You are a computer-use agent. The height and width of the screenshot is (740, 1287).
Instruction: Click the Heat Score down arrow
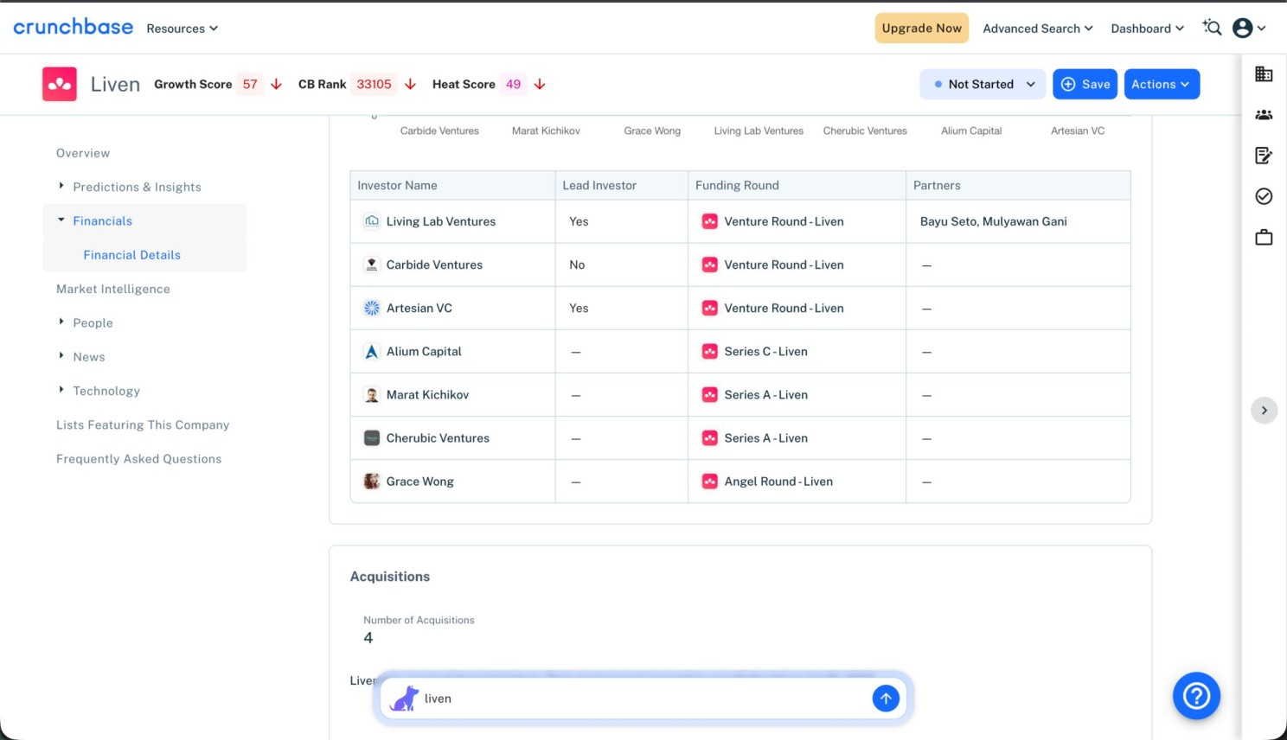pos(540,84)
